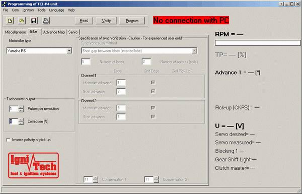
Task: Open the Ignition menu
Action: click(28, 10)
